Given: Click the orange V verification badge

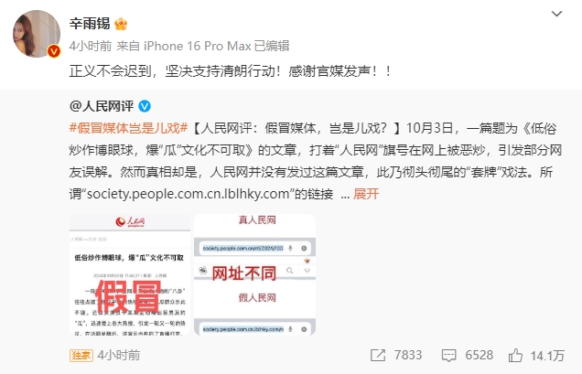Looking at the screenshot, I should [54, 51].
